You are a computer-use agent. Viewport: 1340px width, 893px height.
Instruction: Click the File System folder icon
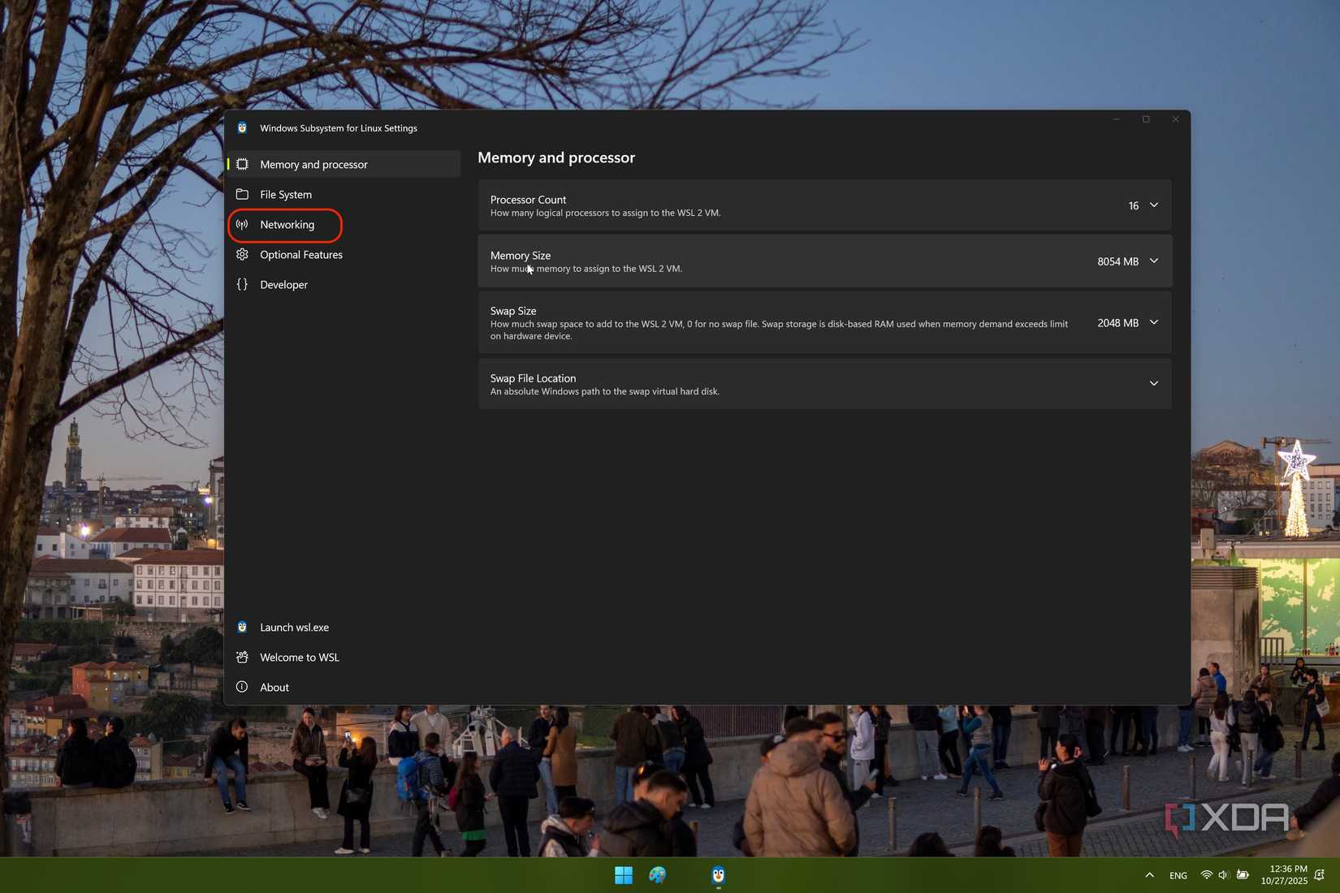pos(242,194)
